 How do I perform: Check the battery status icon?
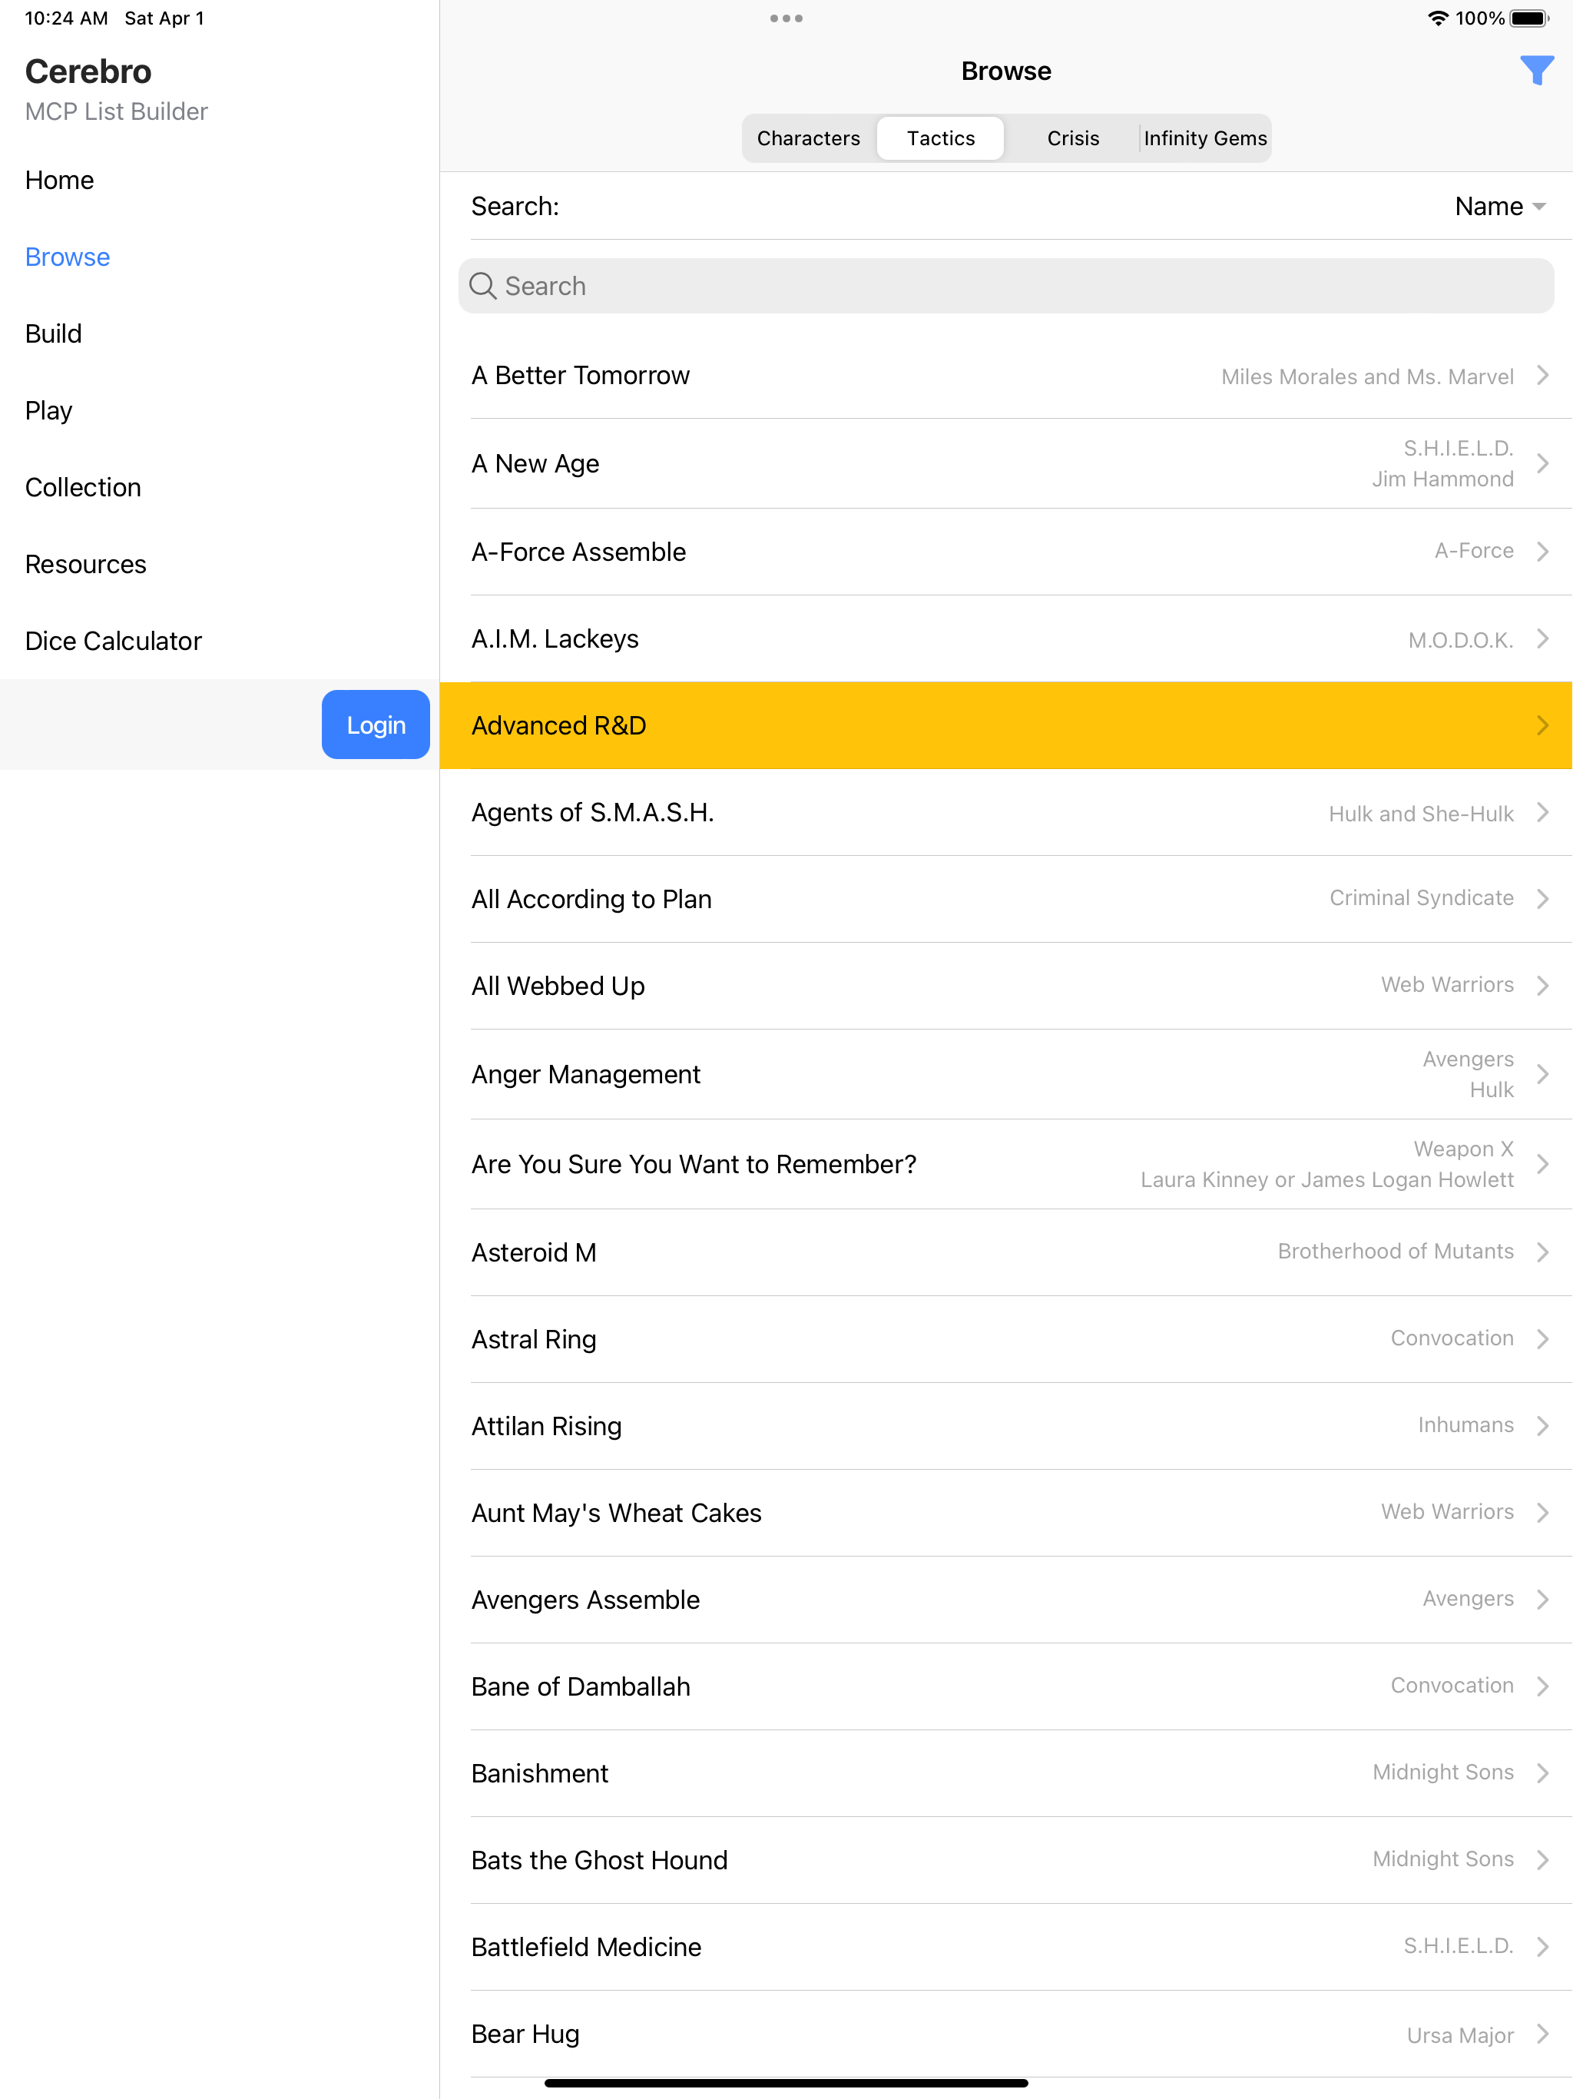[x=1530, y=18]
